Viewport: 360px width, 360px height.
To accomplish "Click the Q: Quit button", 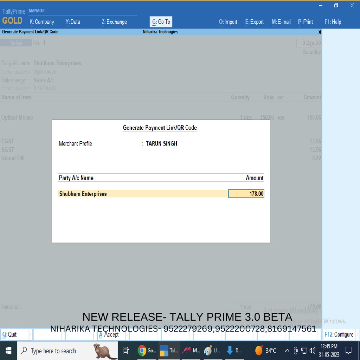I will point(15,335).
